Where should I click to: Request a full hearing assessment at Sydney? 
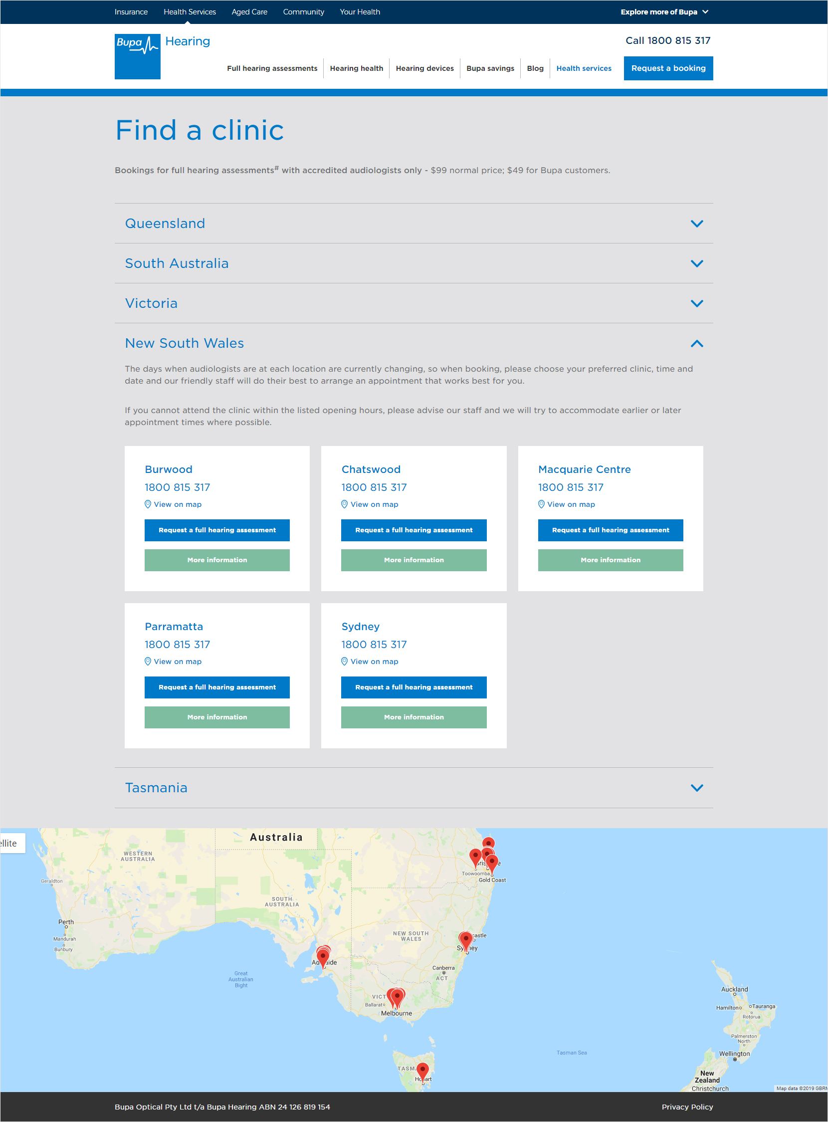point(414,687)
